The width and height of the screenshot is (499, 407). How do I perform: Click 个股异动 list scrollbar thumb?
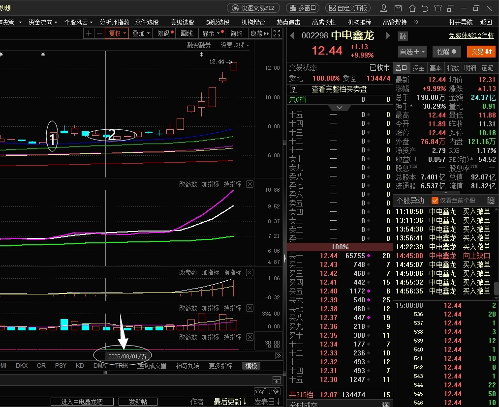(496, 289)
